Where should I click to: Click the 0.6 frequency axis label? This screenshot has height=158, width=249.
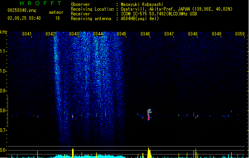click(3, 150)
